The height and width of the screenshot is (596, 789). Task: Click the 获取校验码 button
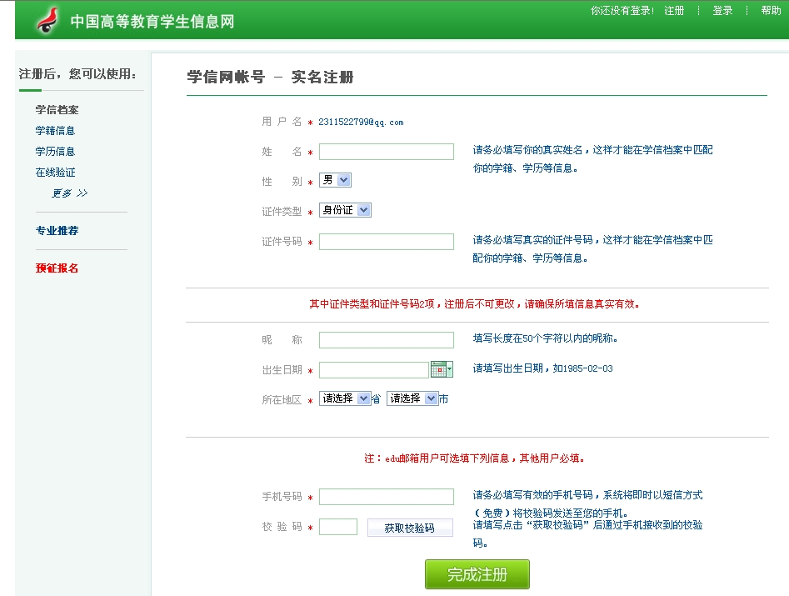coord(410,528)
